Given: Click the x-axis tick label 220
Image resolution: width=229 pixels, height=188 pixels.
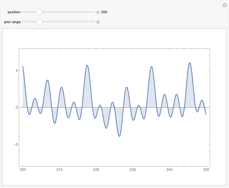Looking at the screenshot, I should click(x=96, y=170).
